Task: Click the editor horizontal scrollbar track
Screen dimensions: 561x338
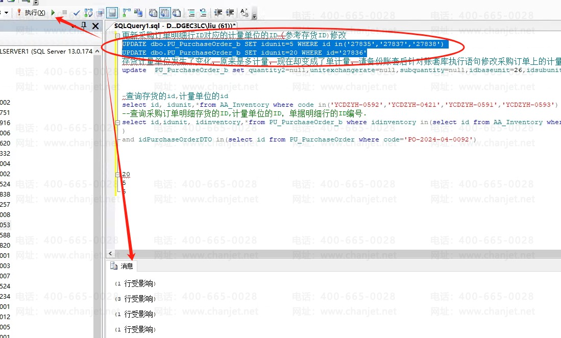Action: pos(338,254)
